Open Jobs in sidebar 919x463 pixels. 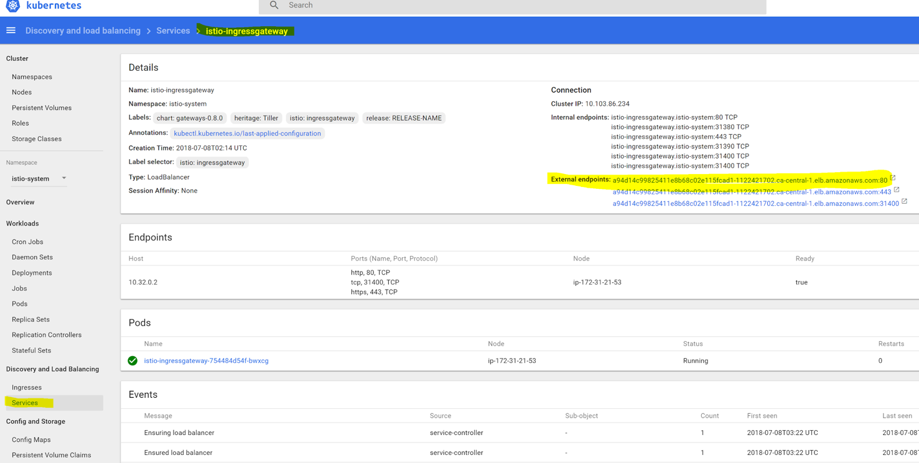(19, 288)
